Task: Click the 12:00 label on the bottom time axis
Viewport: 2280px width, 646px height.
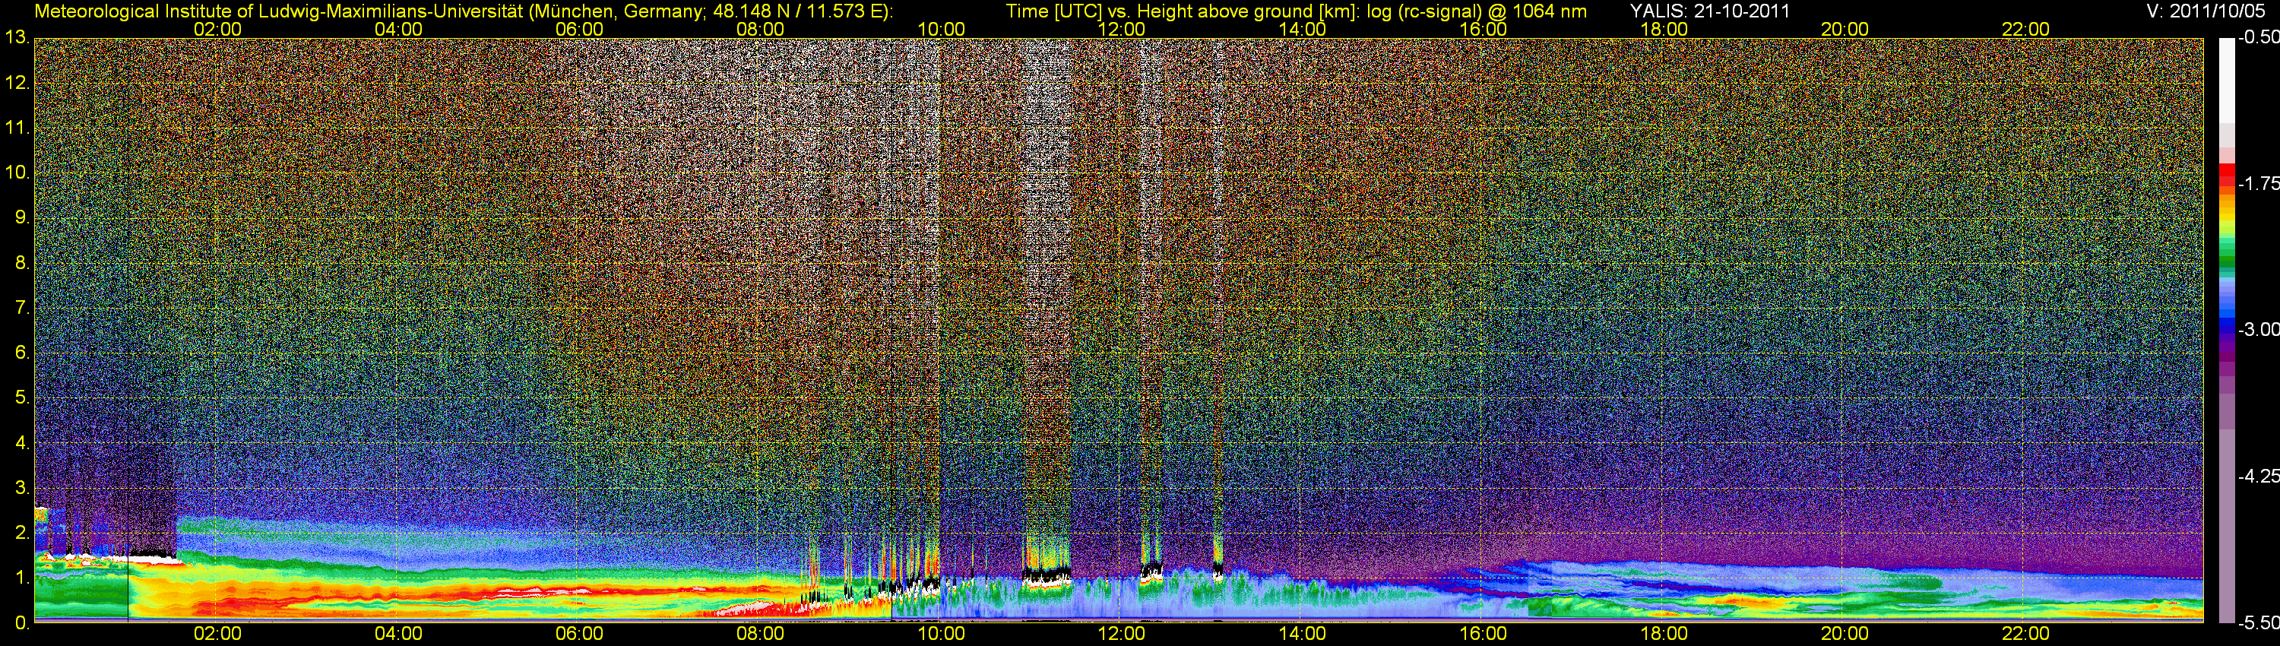Action: (x=1122, y=634)
